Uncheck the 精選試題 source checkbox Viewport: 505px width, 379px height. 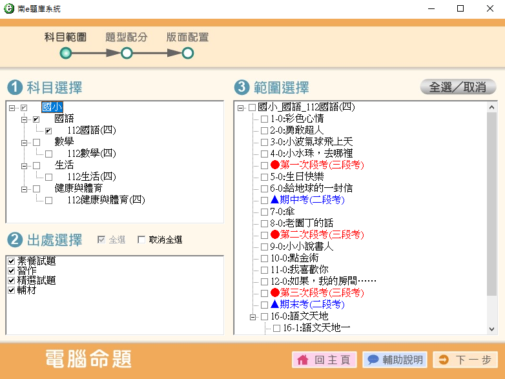point(11,280)
